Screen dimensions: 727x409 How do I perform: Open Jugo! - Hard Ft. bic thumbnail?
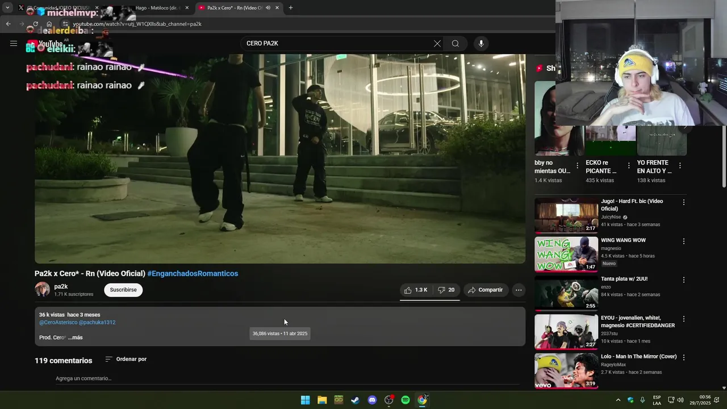[x=566, y=215]
